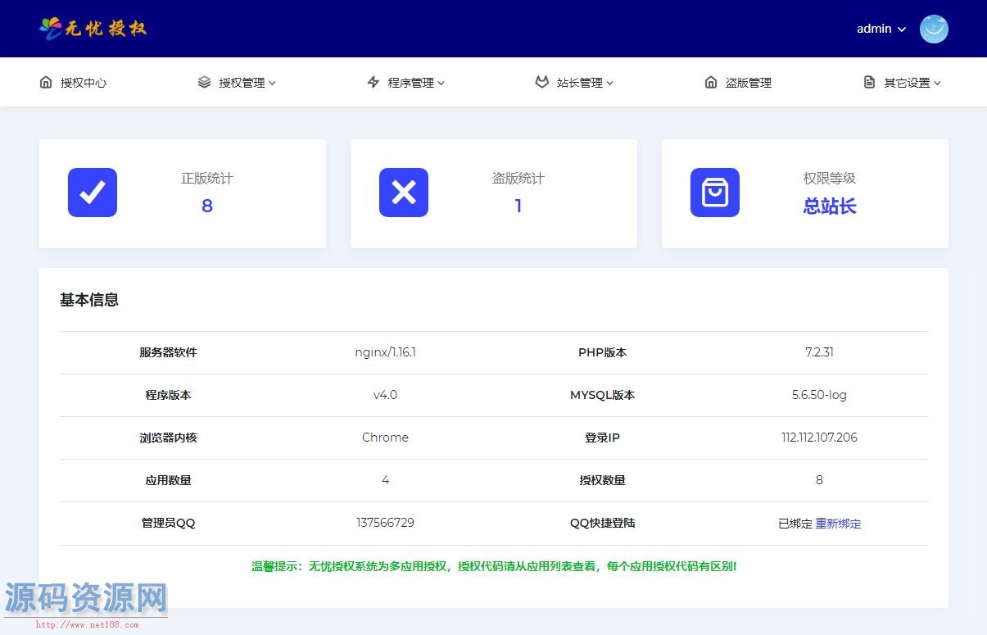Click the 权限等级 card title
Image resolution: width=987 pixels, height=635 pixels.
coord(830,178)
